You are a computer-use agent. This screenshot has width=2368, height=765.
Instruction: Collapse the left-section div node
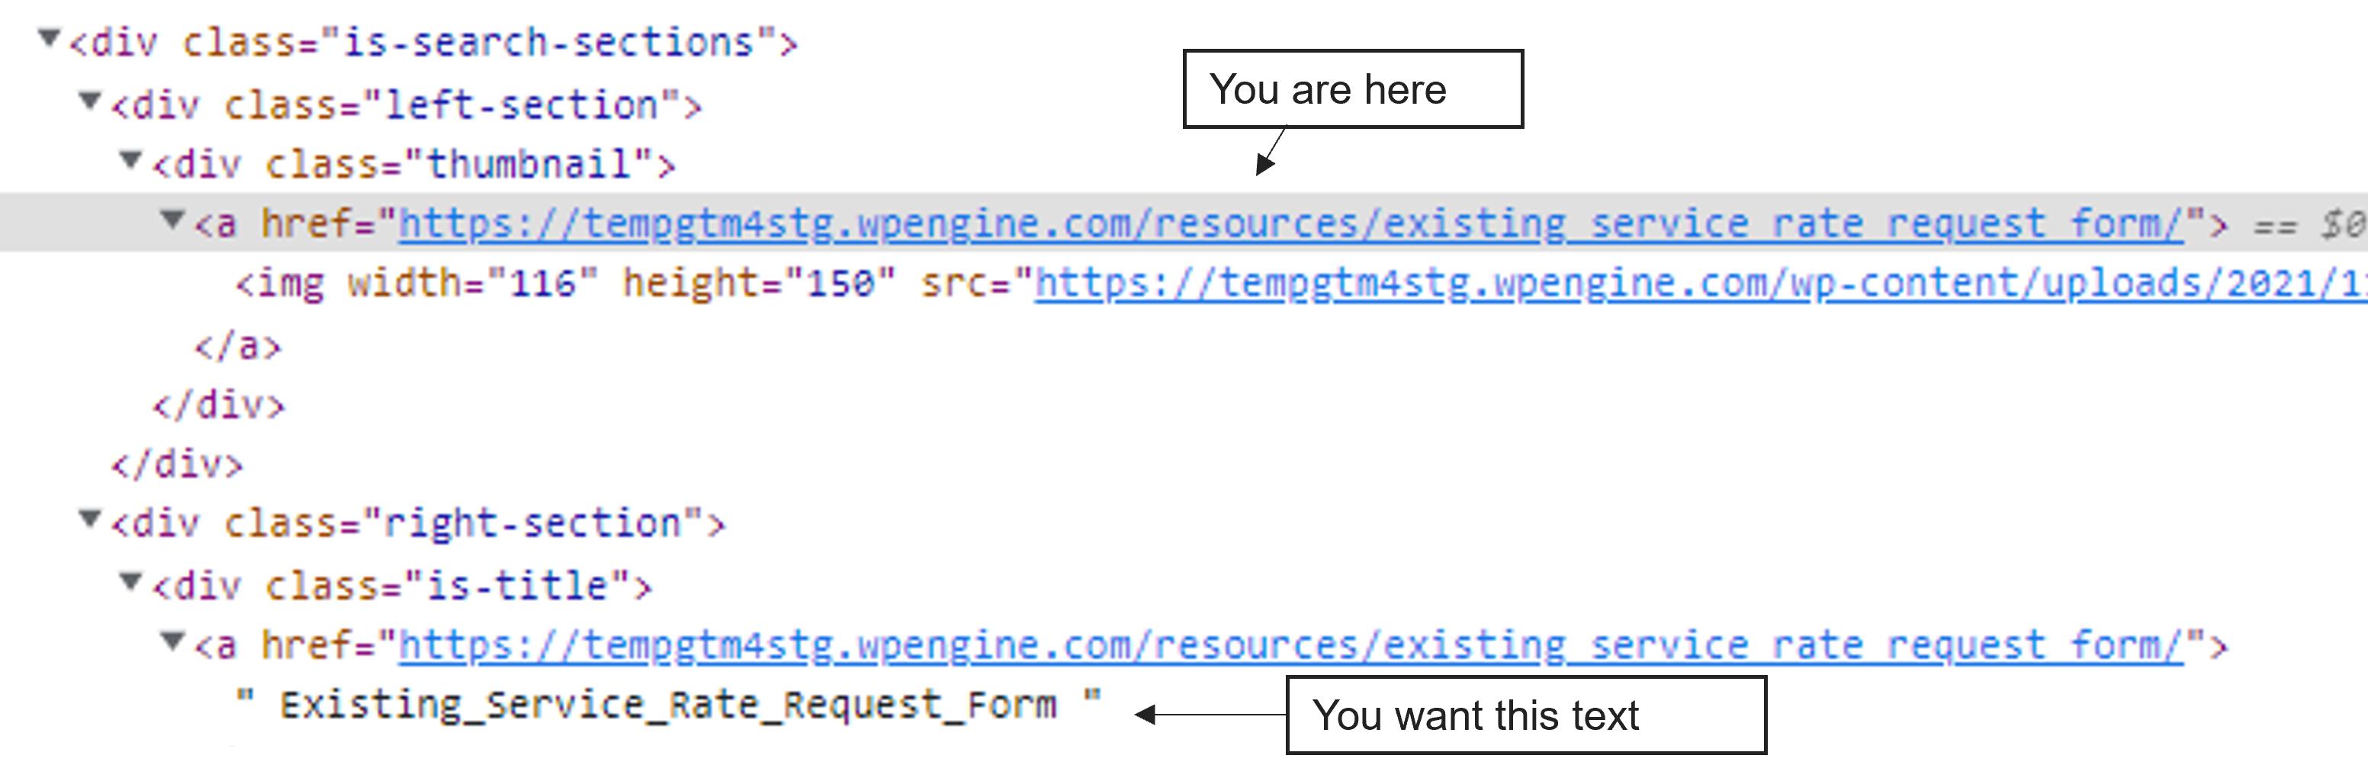click(x=90, y=100)
